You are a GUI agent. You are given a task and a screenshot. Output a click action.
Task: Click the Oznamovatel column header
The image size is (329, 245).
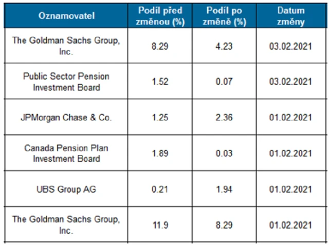click(x=67, y=15)
